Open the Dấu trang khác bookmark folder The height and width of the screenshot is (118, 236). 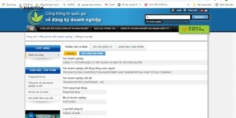click(202, 5)
